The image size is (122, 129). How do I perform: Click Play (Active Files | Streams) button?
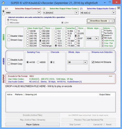point(33,120)
